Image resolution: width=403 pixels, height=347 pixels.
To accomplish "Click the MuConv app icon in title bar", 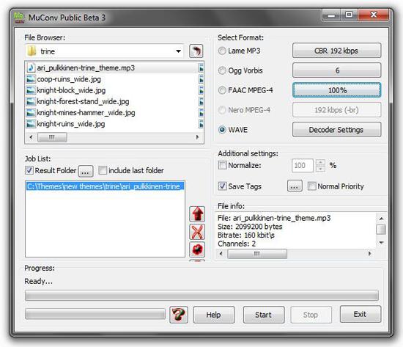I will pyautogui.click(x=20, y=18).
